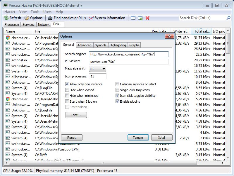The height and width of the screenshot is (176, 234).
Task: Click Unknown icon in the 8,64 kB/s row
Action: coord(8,82)
